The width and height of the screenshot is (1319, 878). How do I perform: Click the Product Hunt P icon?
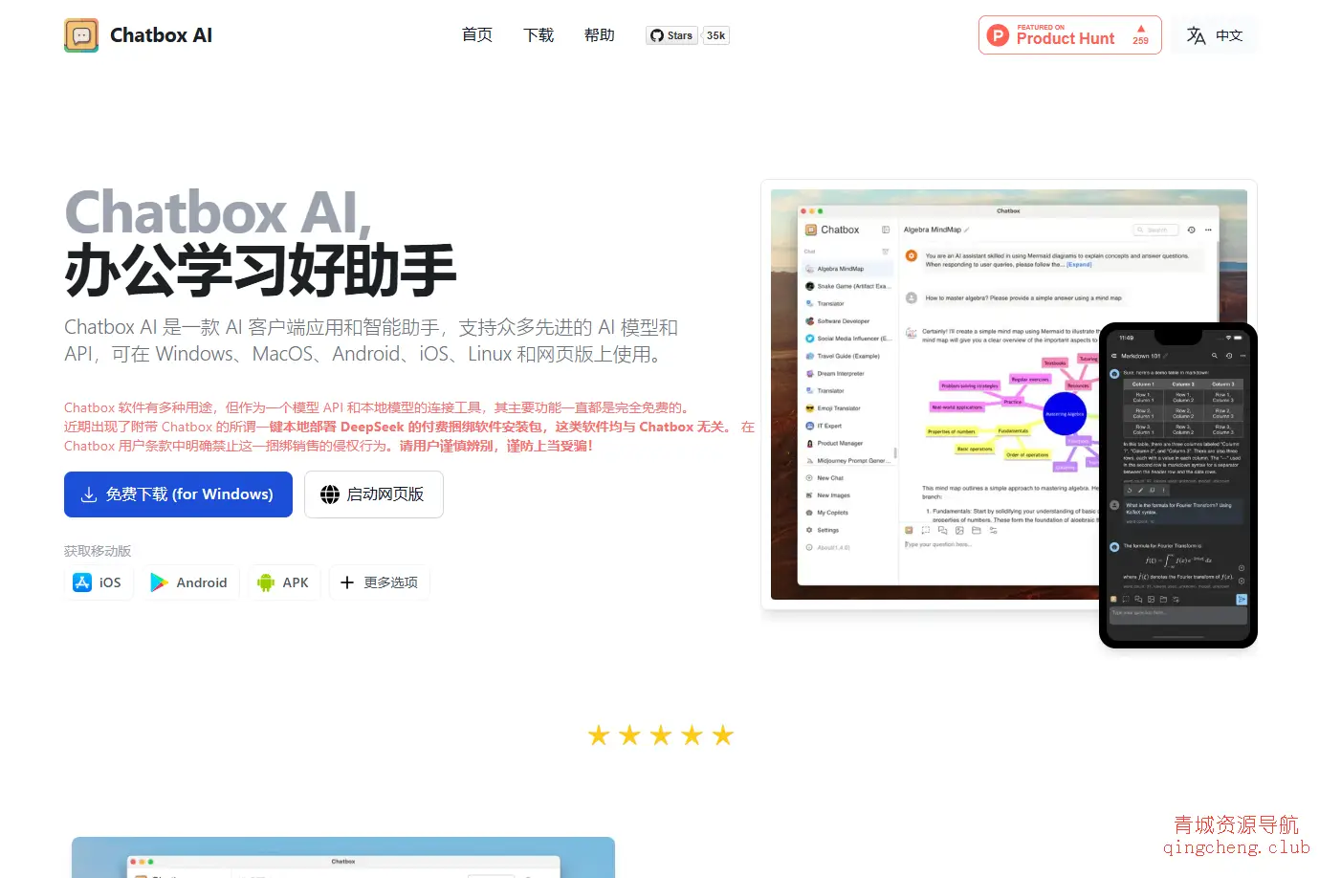click(x=998, y=34)
